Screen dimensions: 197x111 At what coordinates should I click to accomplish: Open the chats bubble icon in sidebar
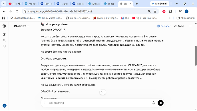click(x=4, y=46)
